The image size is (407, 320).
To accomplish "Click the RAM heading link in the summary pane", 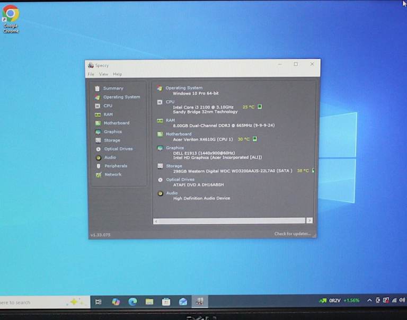I will pos(170,120).
